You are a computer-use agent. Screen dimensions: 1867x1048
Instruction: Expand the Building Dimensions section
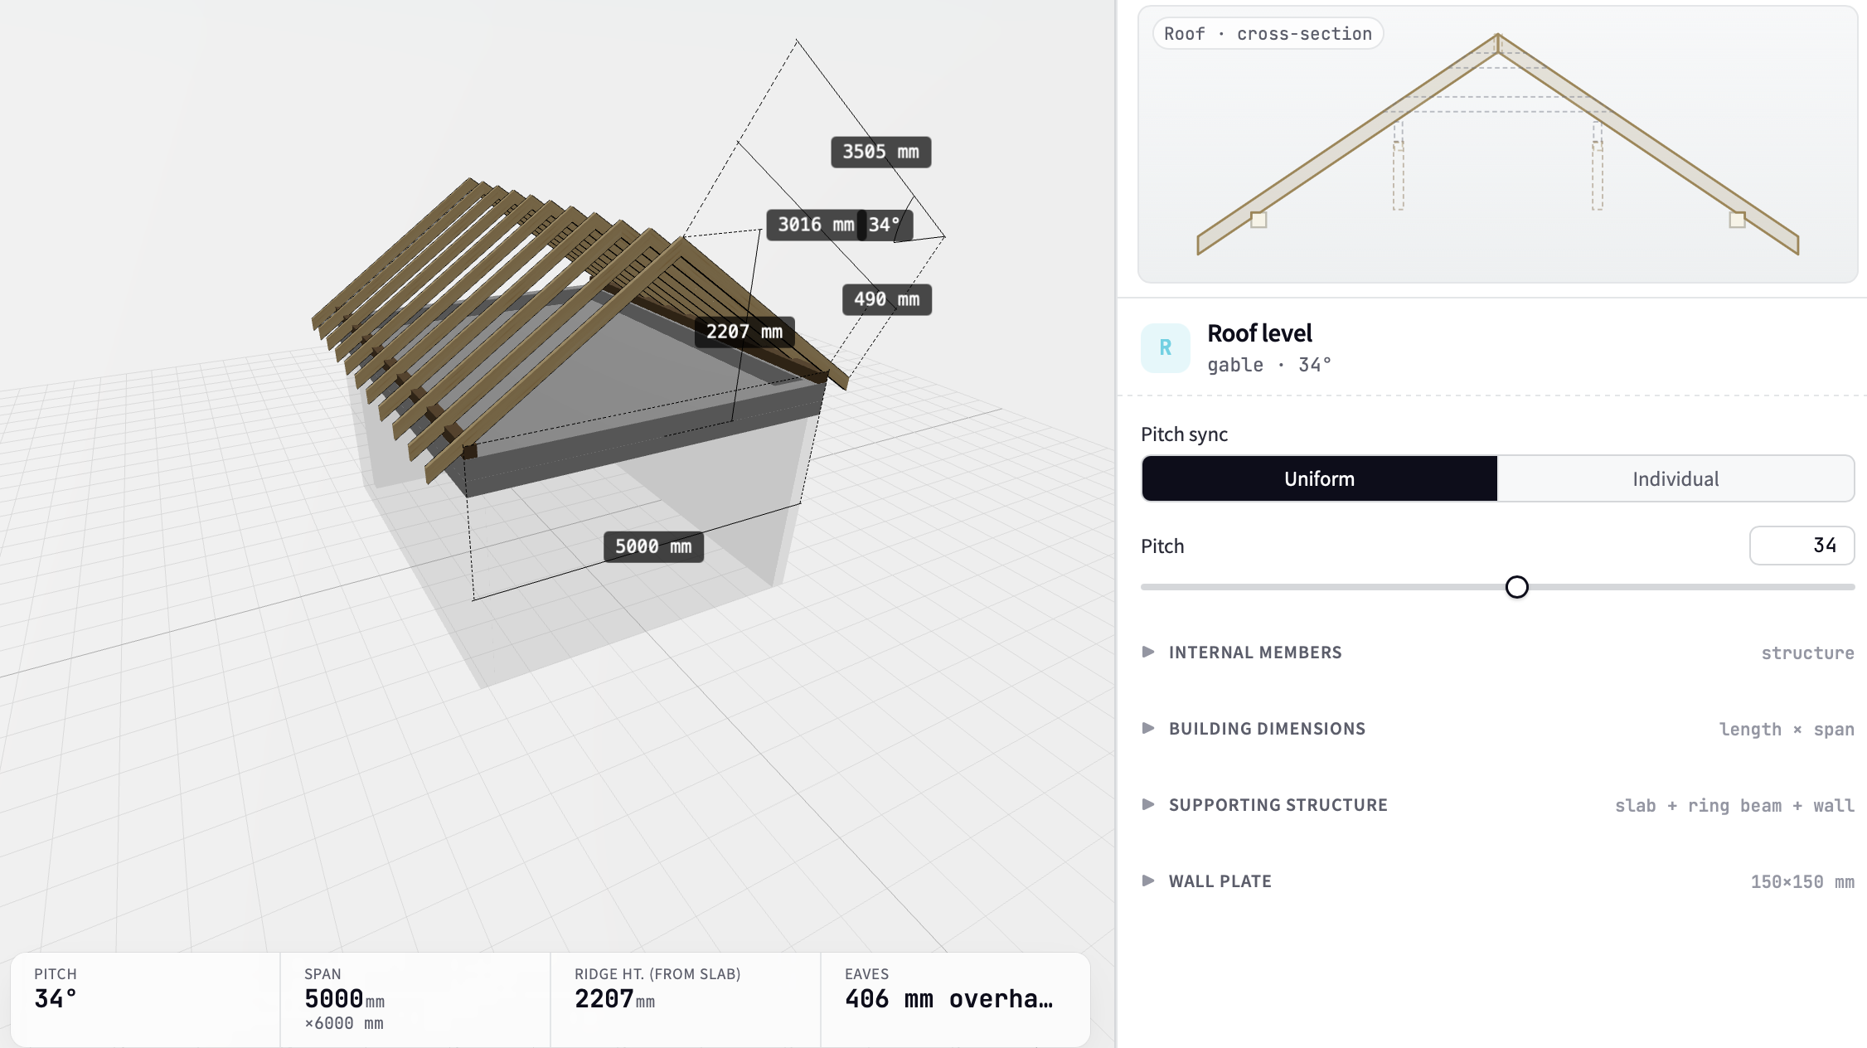(1497, 729)
